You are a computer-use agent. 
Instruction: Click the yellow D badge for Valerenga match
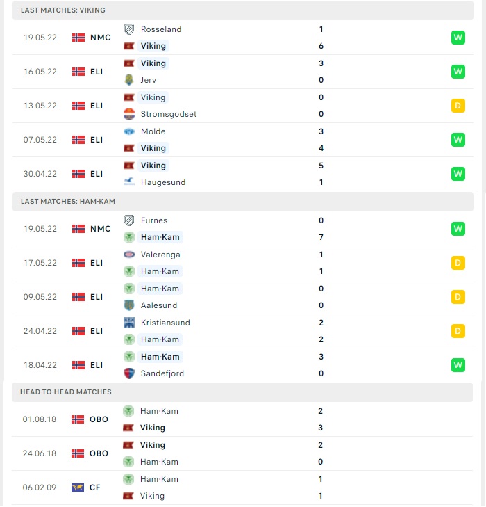[458, 263]
